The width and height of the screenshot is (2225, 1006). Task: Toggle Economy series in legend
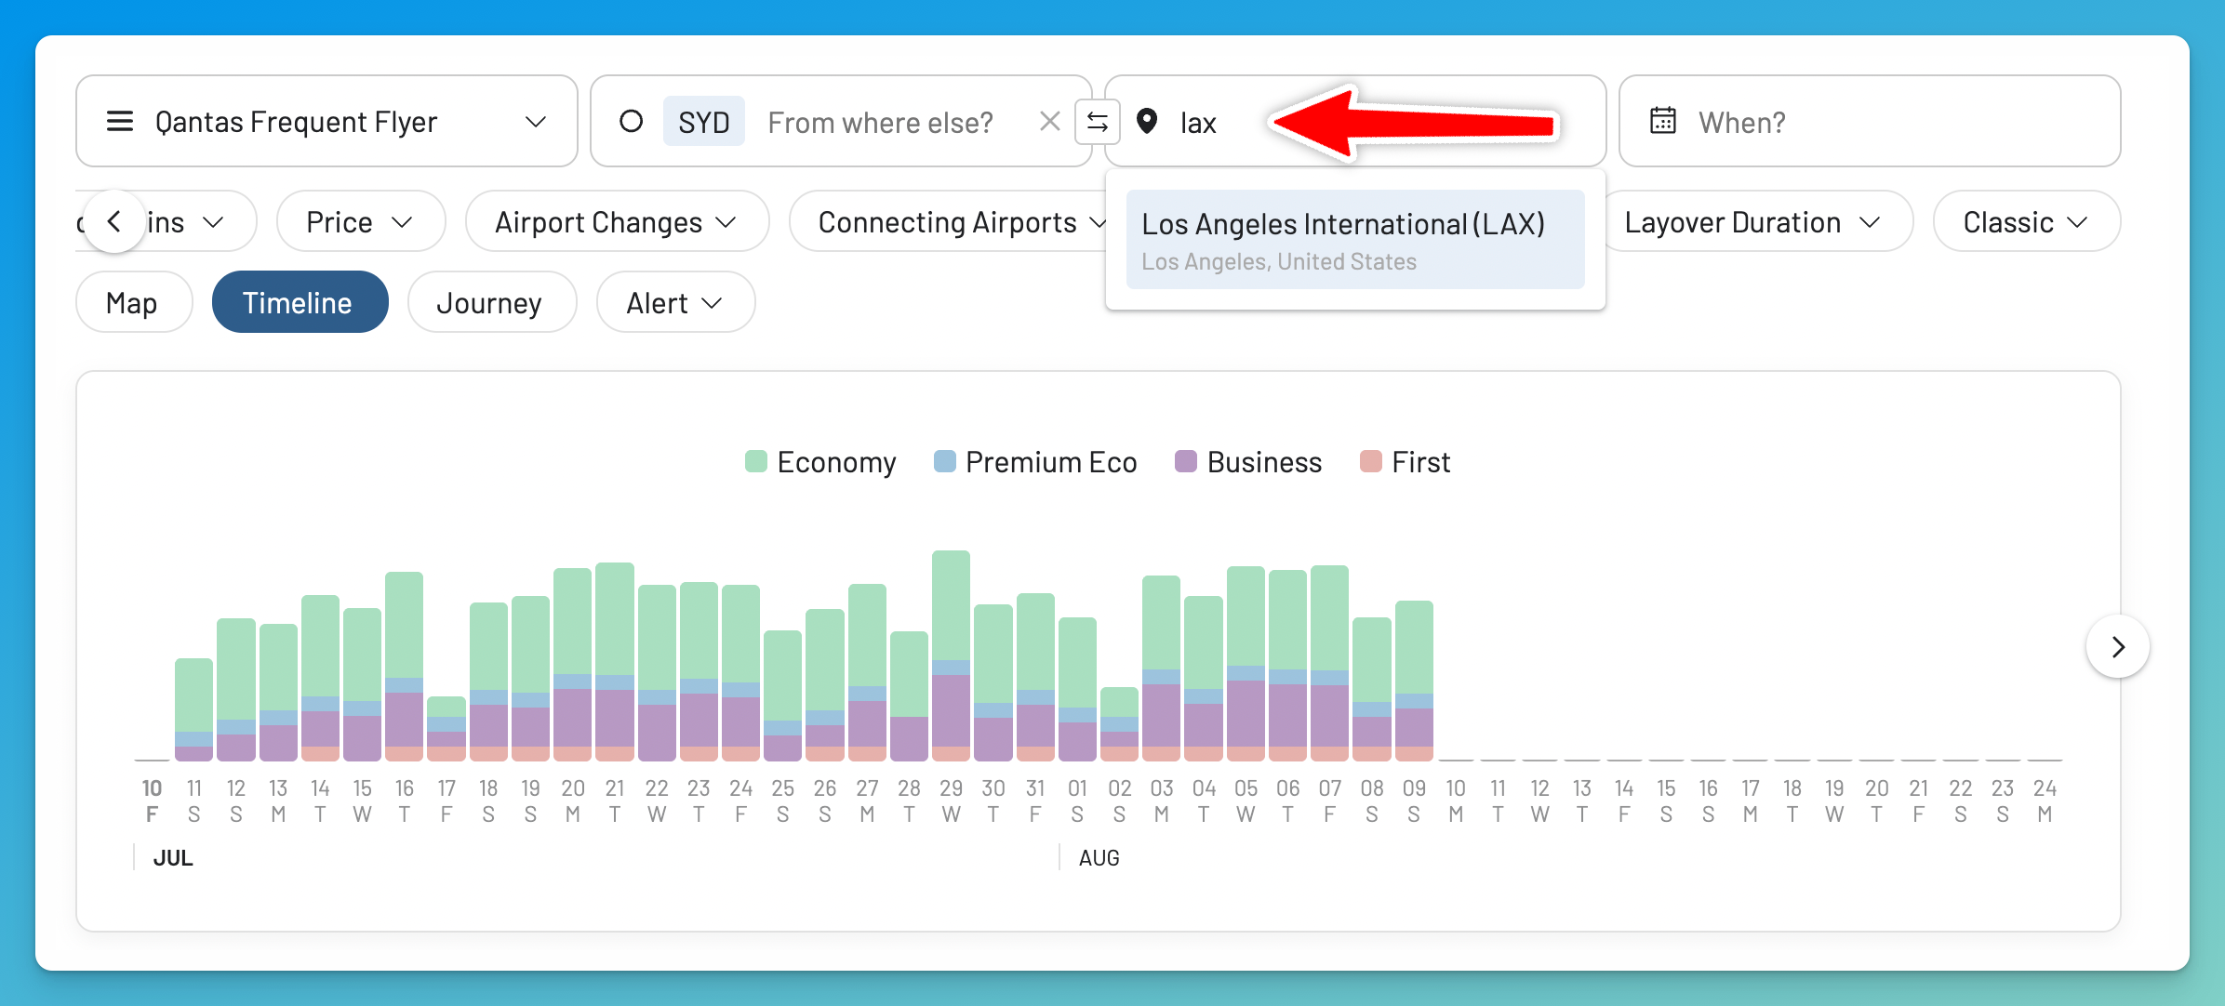820,462
